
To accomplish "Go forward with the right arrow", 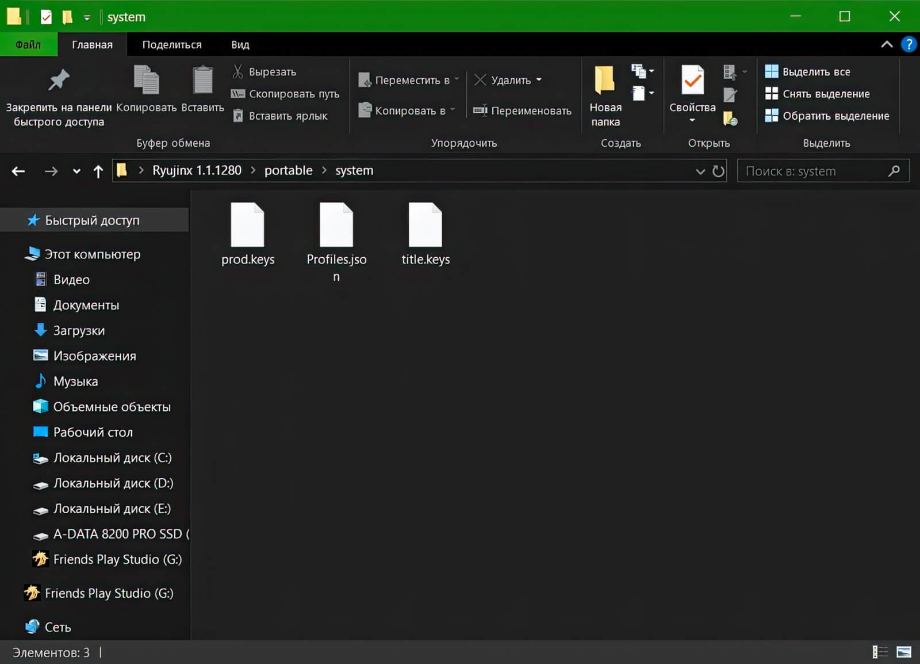I will 51,171.
